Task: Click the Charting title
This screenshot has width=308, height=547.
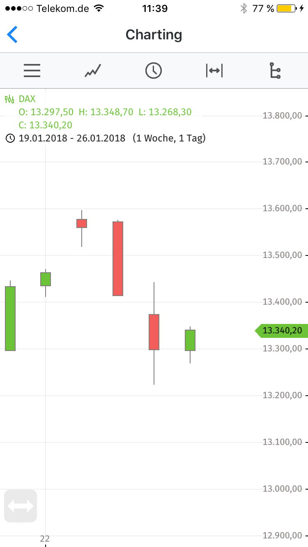Action: click(x=154, y=35)
